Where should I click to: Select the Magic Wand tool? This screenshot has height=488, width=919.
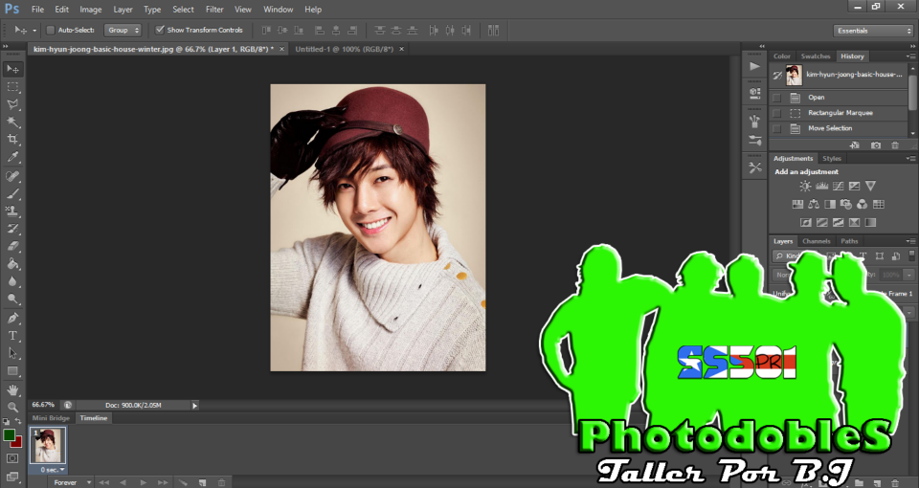[x=12, y=122]
